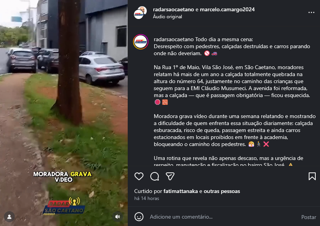This screenshot has height=226, width=320.
Task: Show tagged people icon on video
Action: (x=9, y=217)
